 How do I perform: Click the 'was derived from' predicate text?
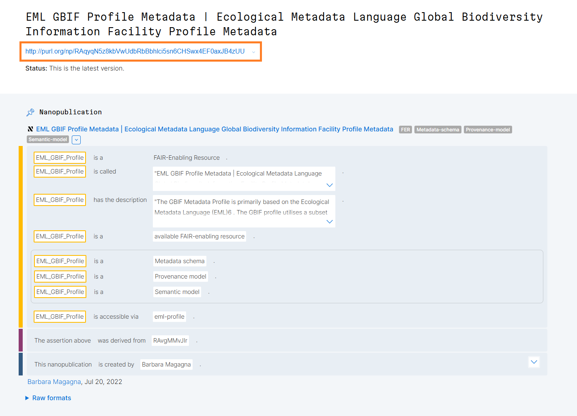coord(122,341)
